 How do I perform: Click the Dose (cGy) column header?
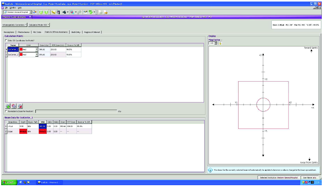[44, 45]
